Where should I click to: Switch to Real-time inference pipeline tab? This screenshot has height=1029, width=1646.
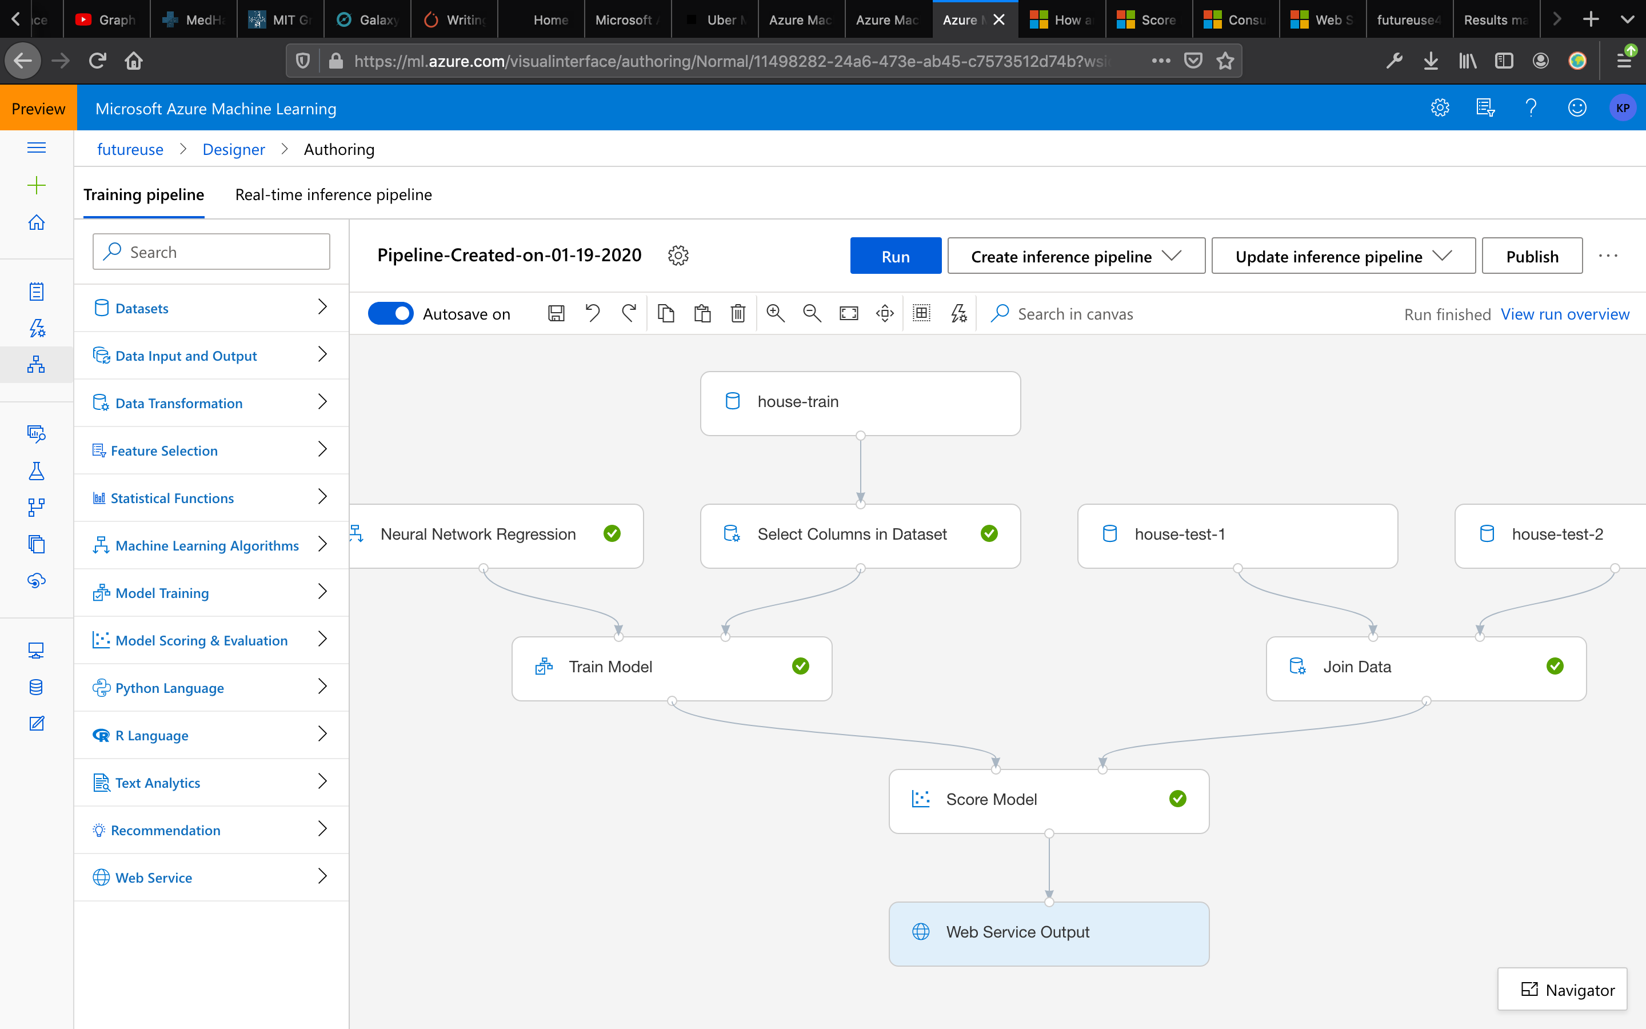coord(333,194)
